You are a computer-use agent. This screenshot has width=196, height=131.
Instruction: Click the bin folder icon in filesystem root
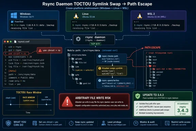[x=150, y=57]
